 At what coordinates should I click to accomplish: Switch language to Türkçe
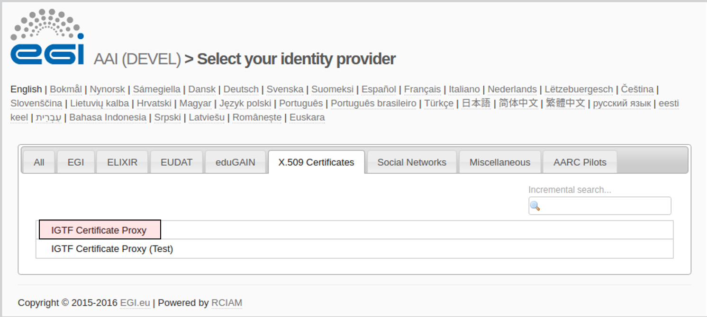[439, 103]
